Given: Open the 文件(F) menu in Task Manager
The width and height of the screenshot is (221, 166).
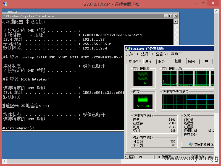Looking at the screenshot, I should tap(132, 54).
